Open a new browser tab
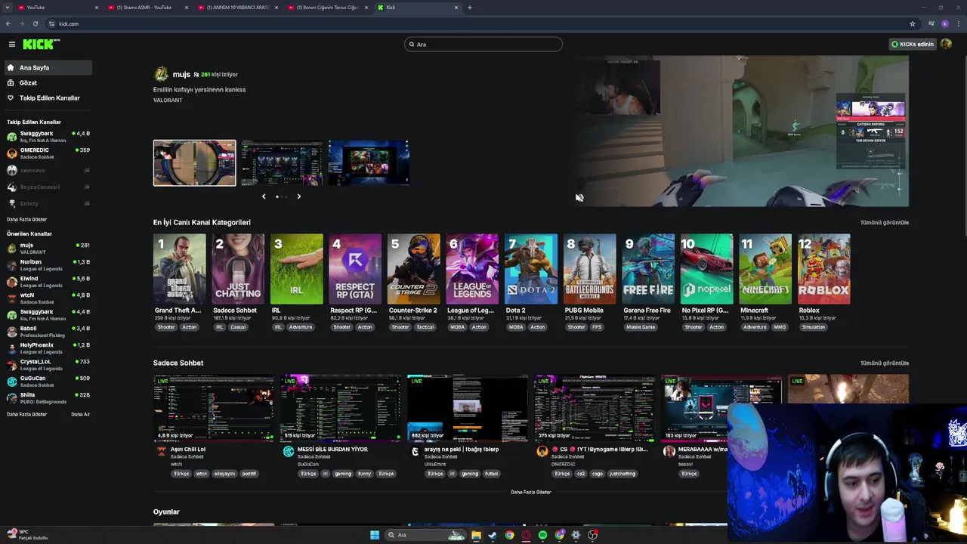The height and width of the screenshot is (544, 967). pos(469,8)
